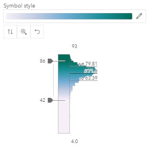Edit the maximum value 93 above the slider
150x147 pixels.
(75, 46)
